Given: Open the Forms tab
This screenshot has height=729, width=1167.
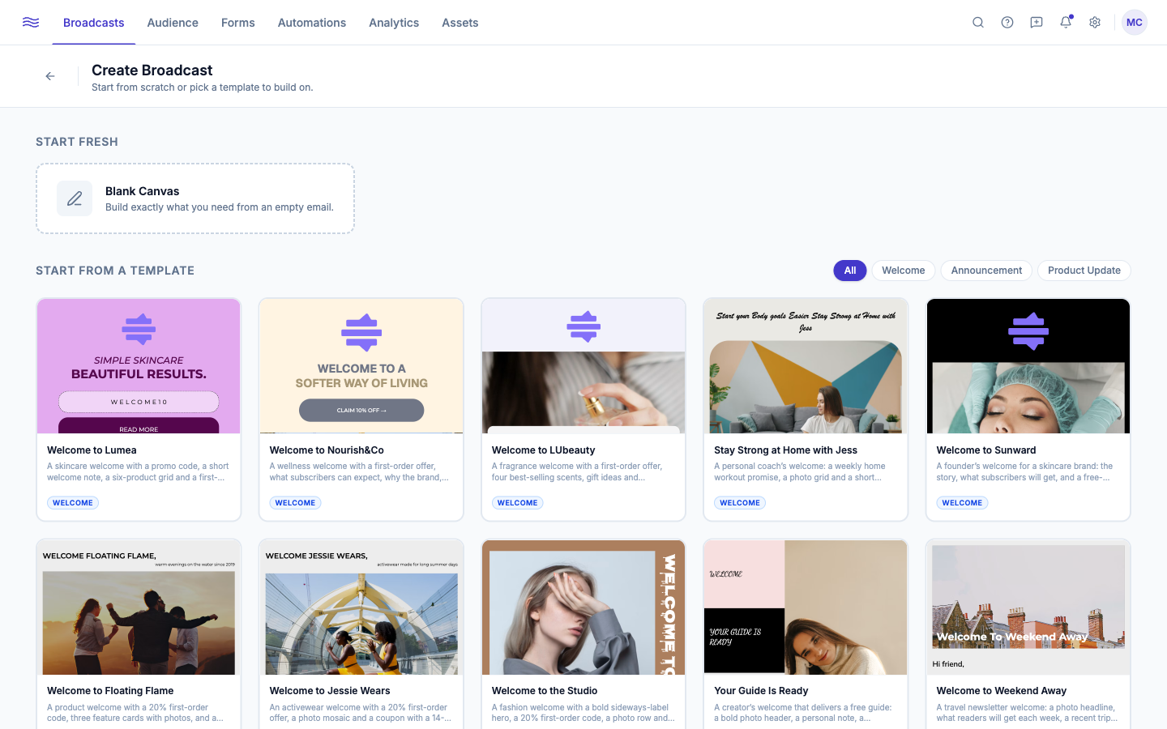Looking at the screenshot, I should tap(238, 23).
